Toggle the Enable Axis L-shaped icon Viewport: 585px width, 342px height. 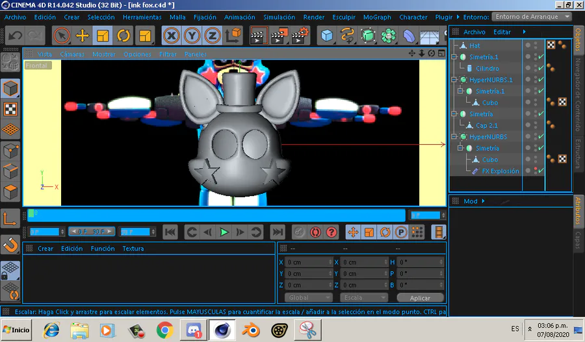tap(10, 218)
